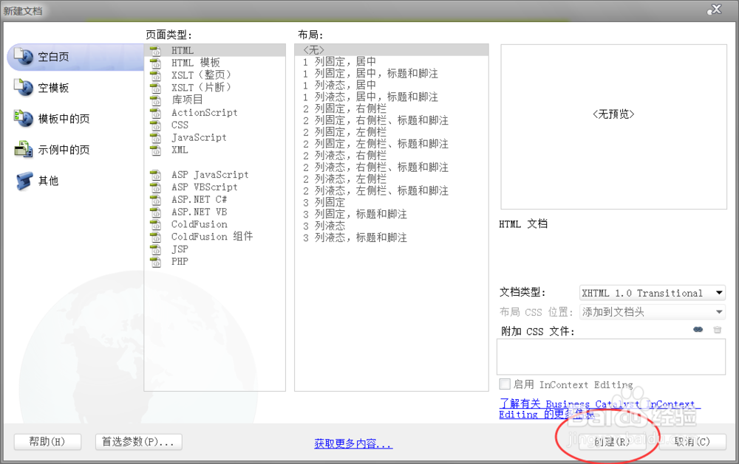Screen dimensions: 739x464
Task: Click the 帮助(H) button
Action: (x=47, y=441)
